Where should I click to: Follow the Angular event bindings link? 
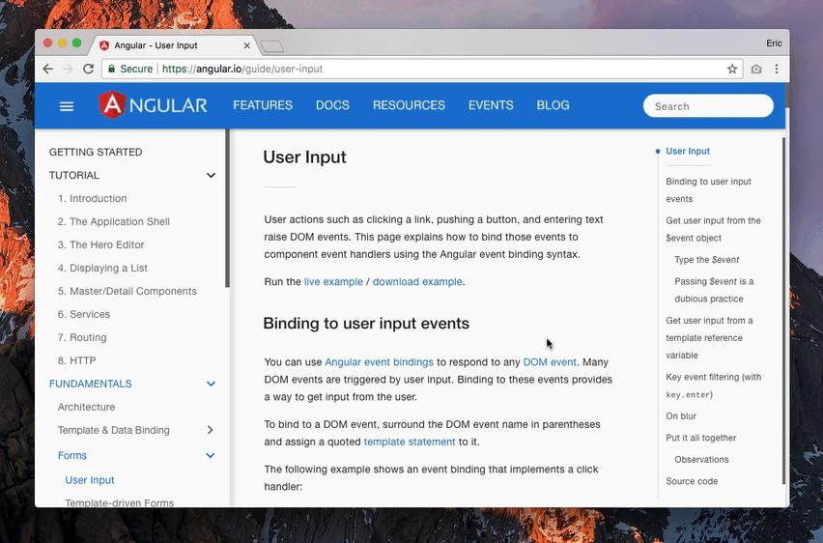(379, 362)
